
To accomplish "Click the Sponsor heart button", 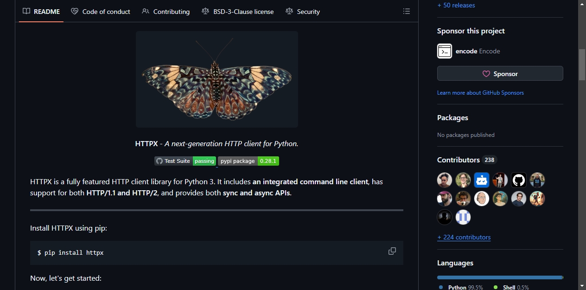I will coord(500,74).
